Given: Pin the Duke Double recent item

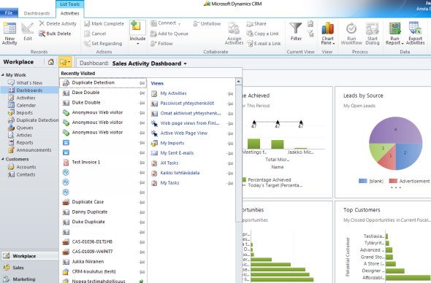Looking at the screenshot, I should coord(142,103).
